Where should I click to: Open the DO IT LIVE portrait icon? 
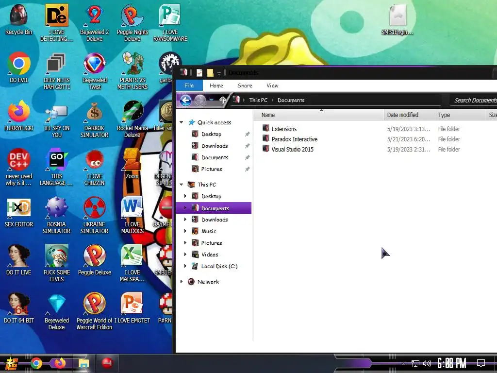pos(19,261)
